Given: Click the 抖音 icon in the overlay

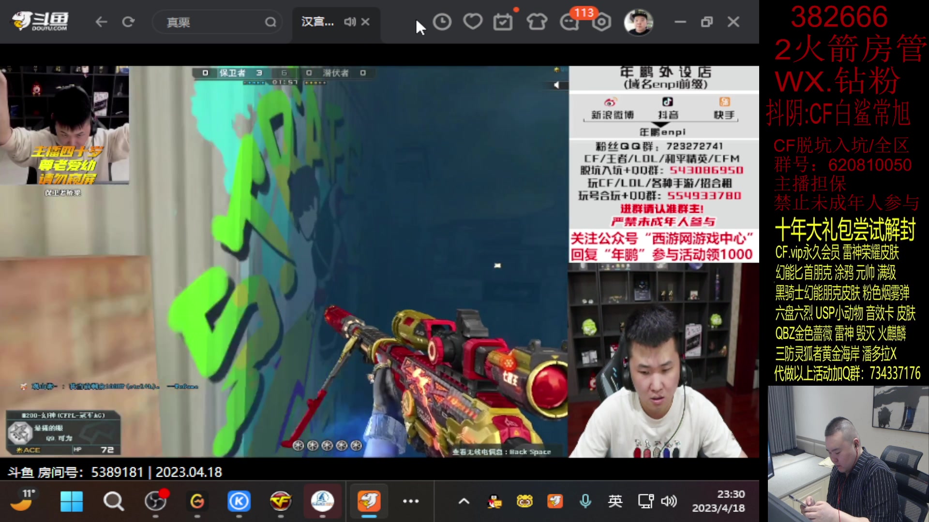Looking at the screenshot, I should [667, 101].
